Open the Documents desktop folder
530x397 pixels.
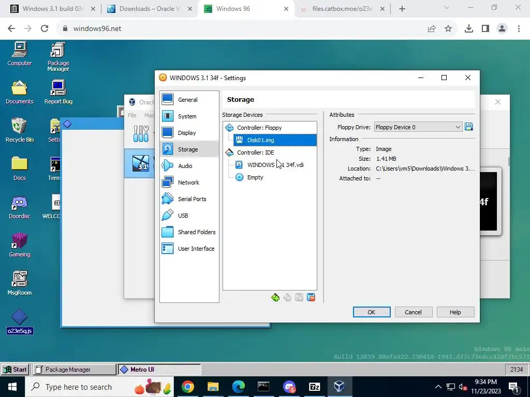[x=19, y=92]
